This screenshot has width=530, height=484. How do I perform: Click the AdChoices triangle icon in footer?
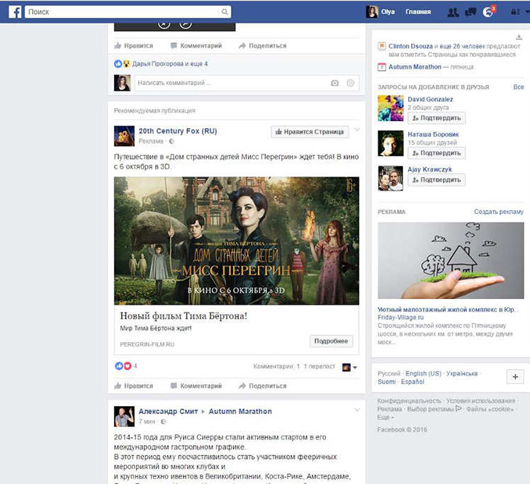click(458, 408)
